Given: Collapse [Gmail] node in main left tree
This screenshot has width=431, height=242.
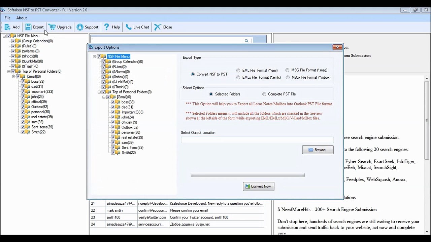Looking at the screenshot, I should coord(13,77).
